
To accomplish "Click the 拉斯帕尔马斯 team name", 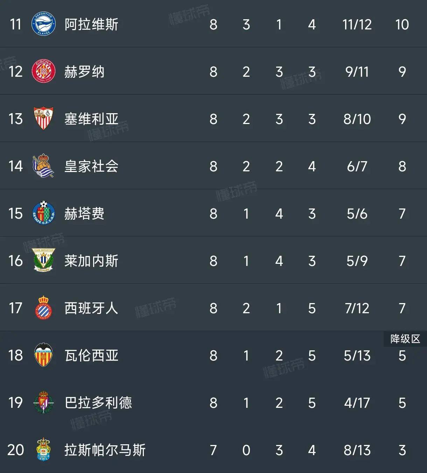I will point(105,450).
